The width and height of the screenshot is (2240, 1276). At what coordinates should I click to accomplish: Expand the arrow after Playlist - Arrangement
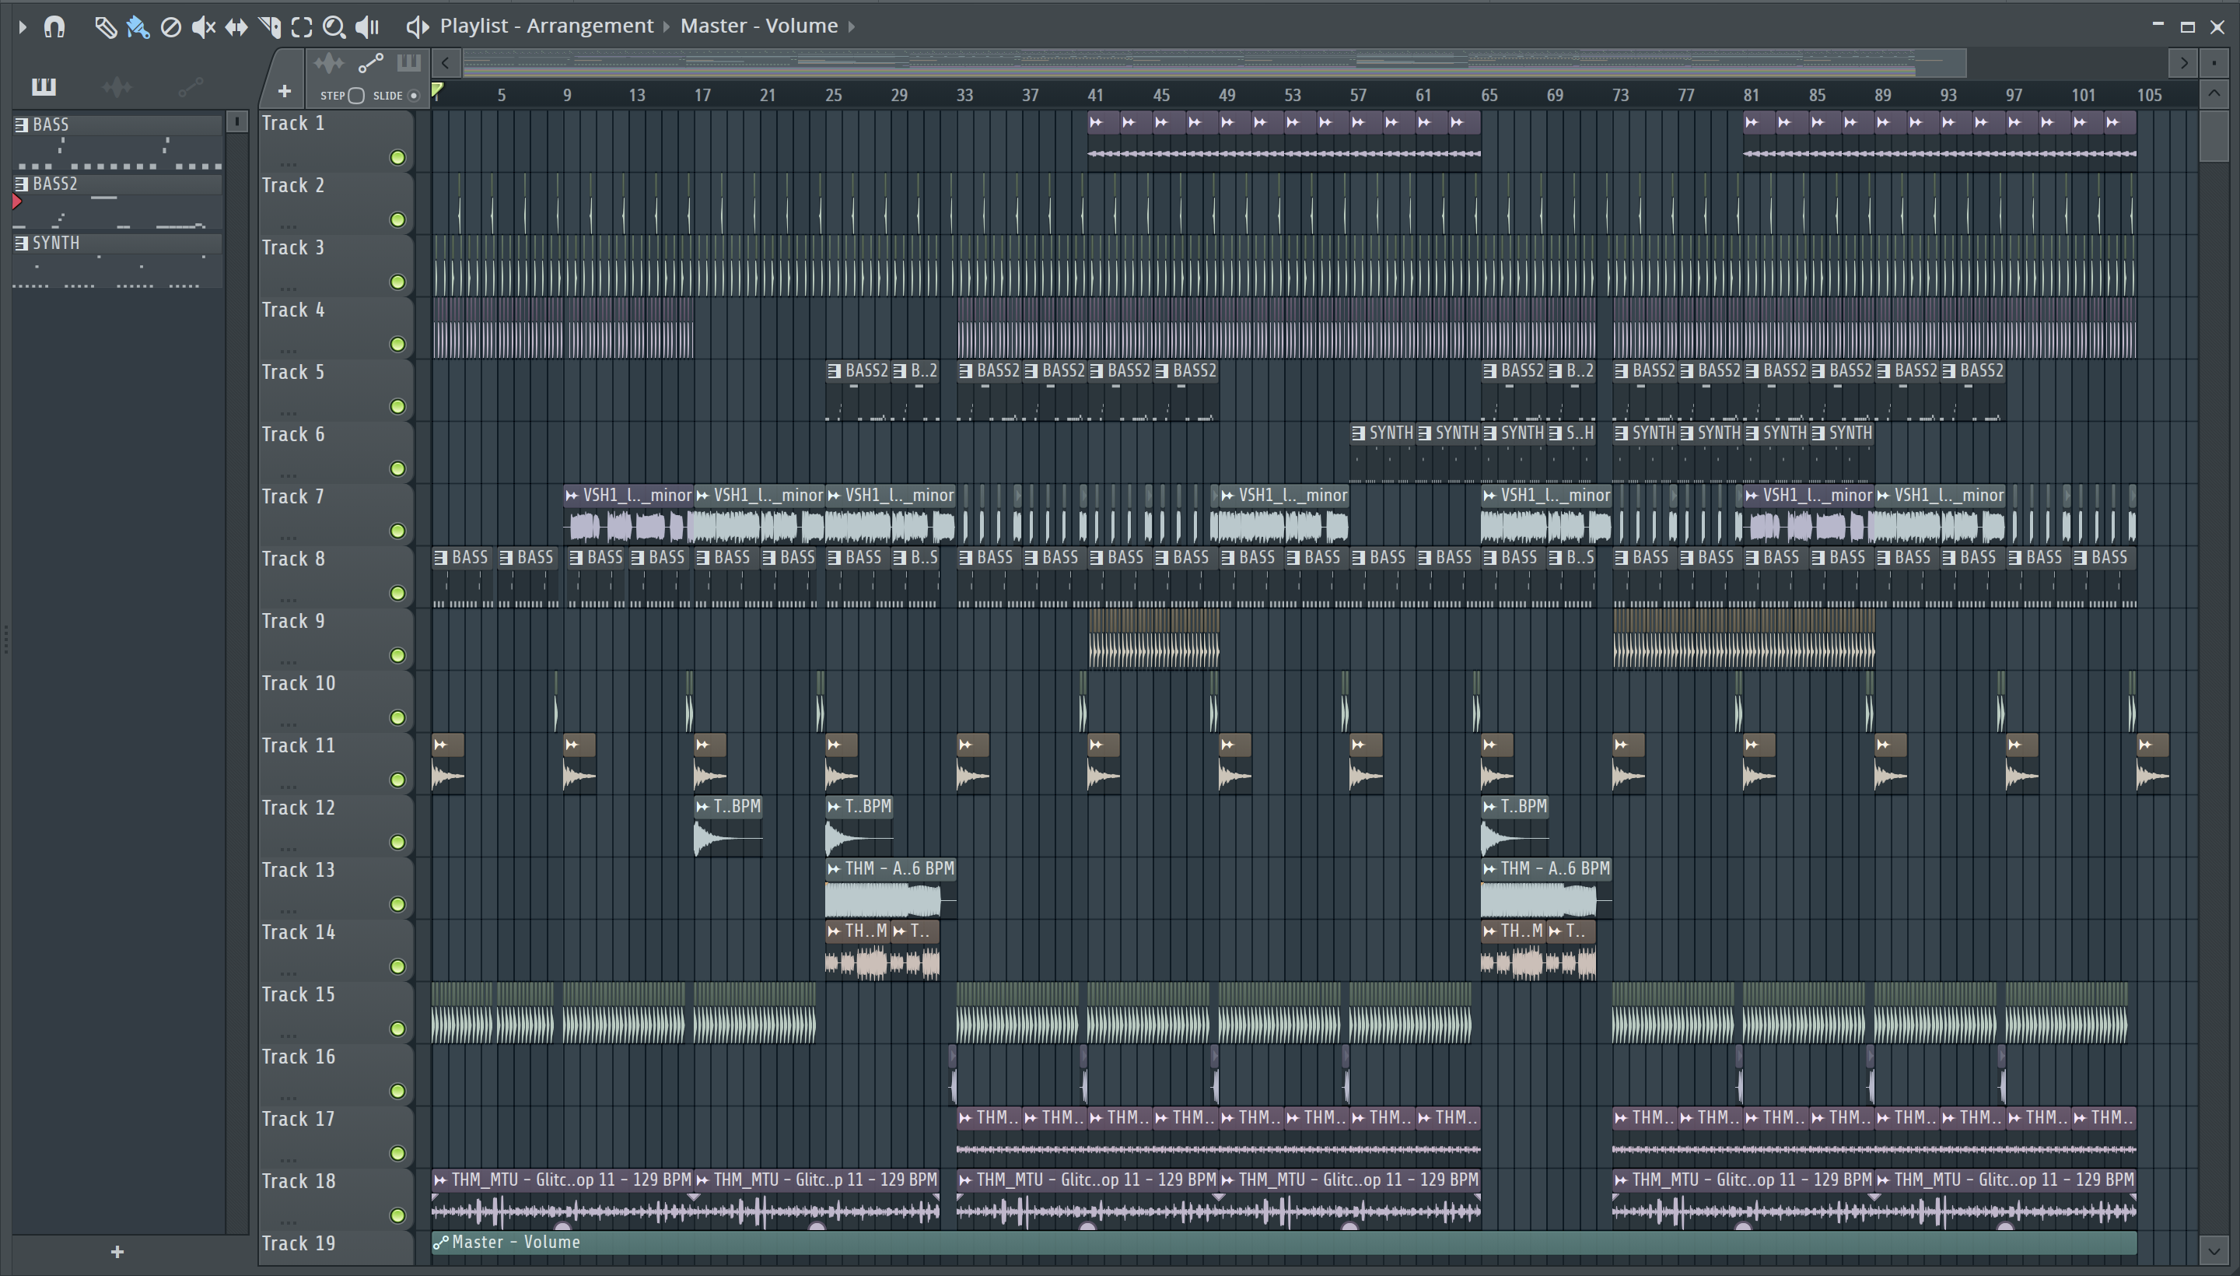(666, 27)
